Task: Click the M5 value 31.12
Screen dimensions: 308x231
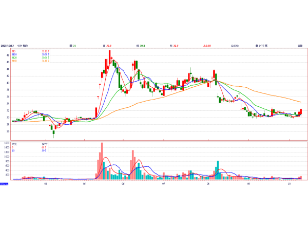Action: pyautogui.click(x=45, y=51)
